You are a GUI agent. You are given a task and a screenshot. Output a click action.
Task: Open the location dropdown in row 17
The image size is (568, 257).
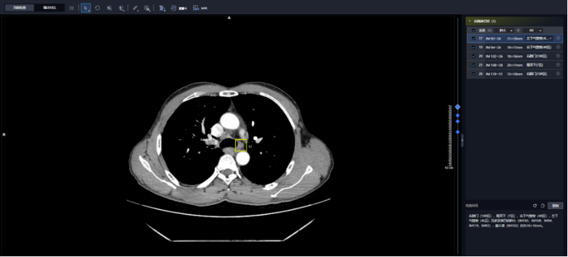coord(539,38)
